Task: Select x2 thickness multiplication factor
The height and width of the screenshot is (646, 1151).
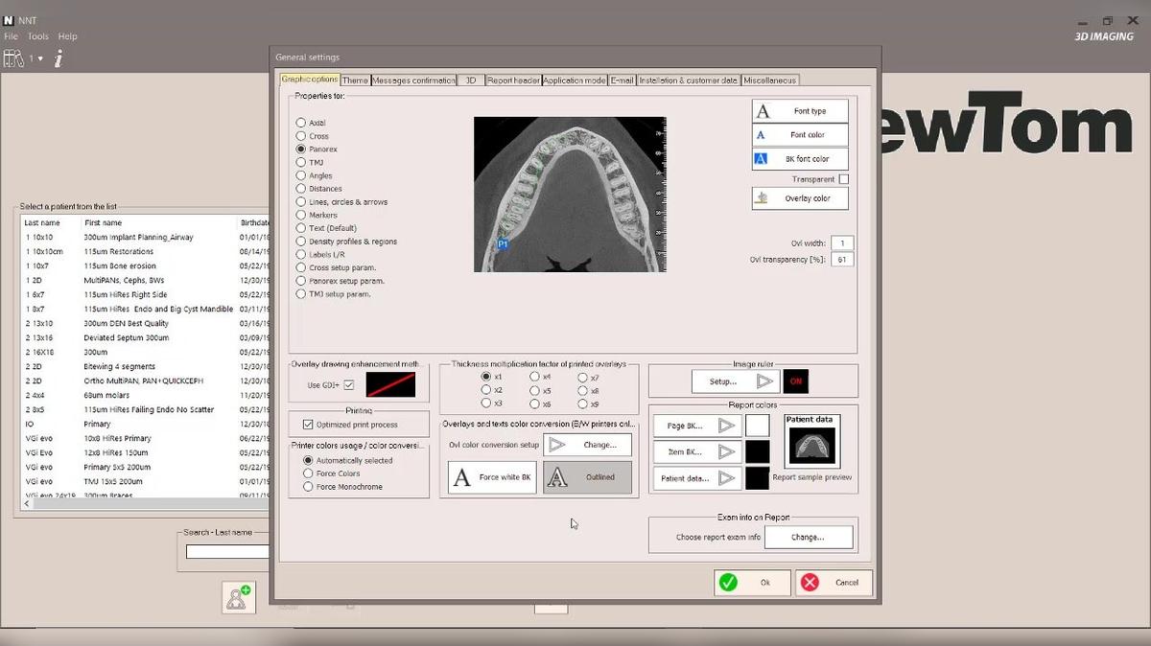Action: tap(486, 390)
